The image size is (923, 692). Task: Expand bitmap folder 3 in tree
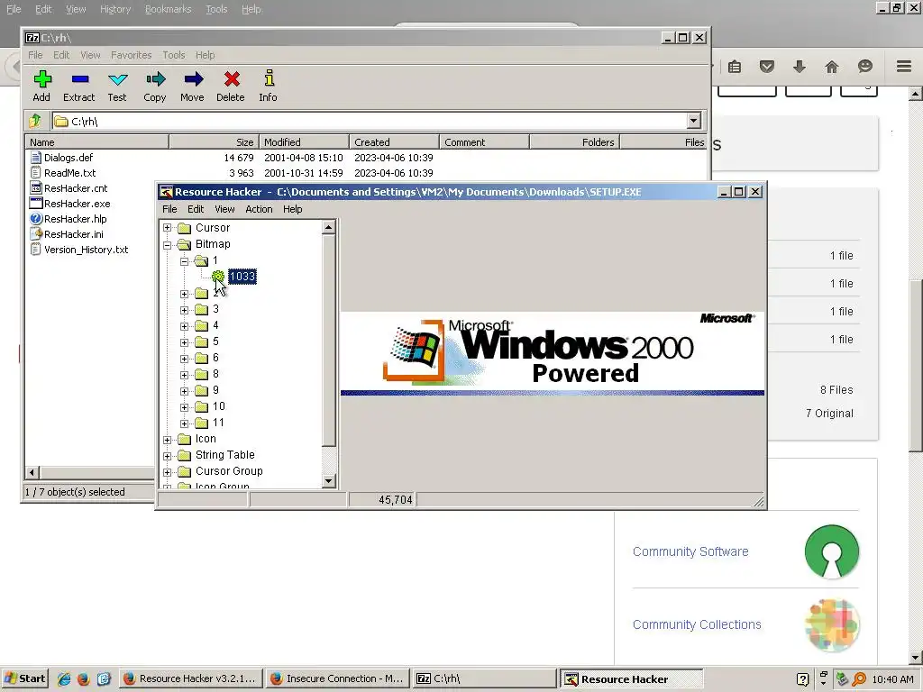184,310
